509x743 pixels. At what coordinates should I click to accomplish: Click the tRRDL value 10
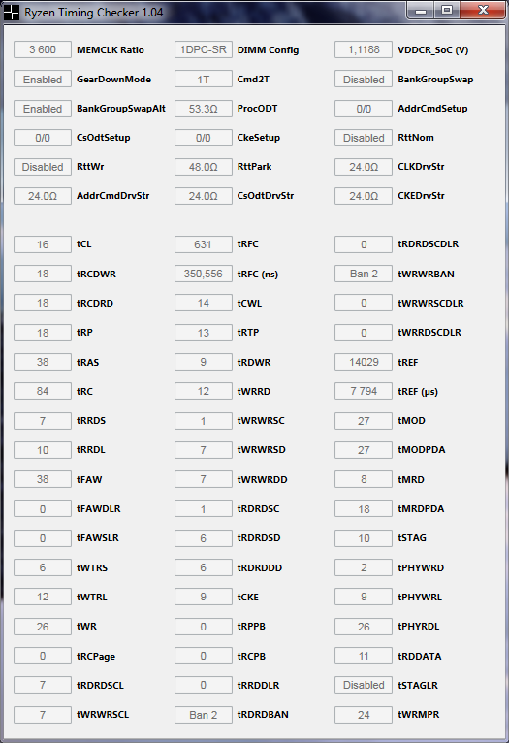point(43,450)
